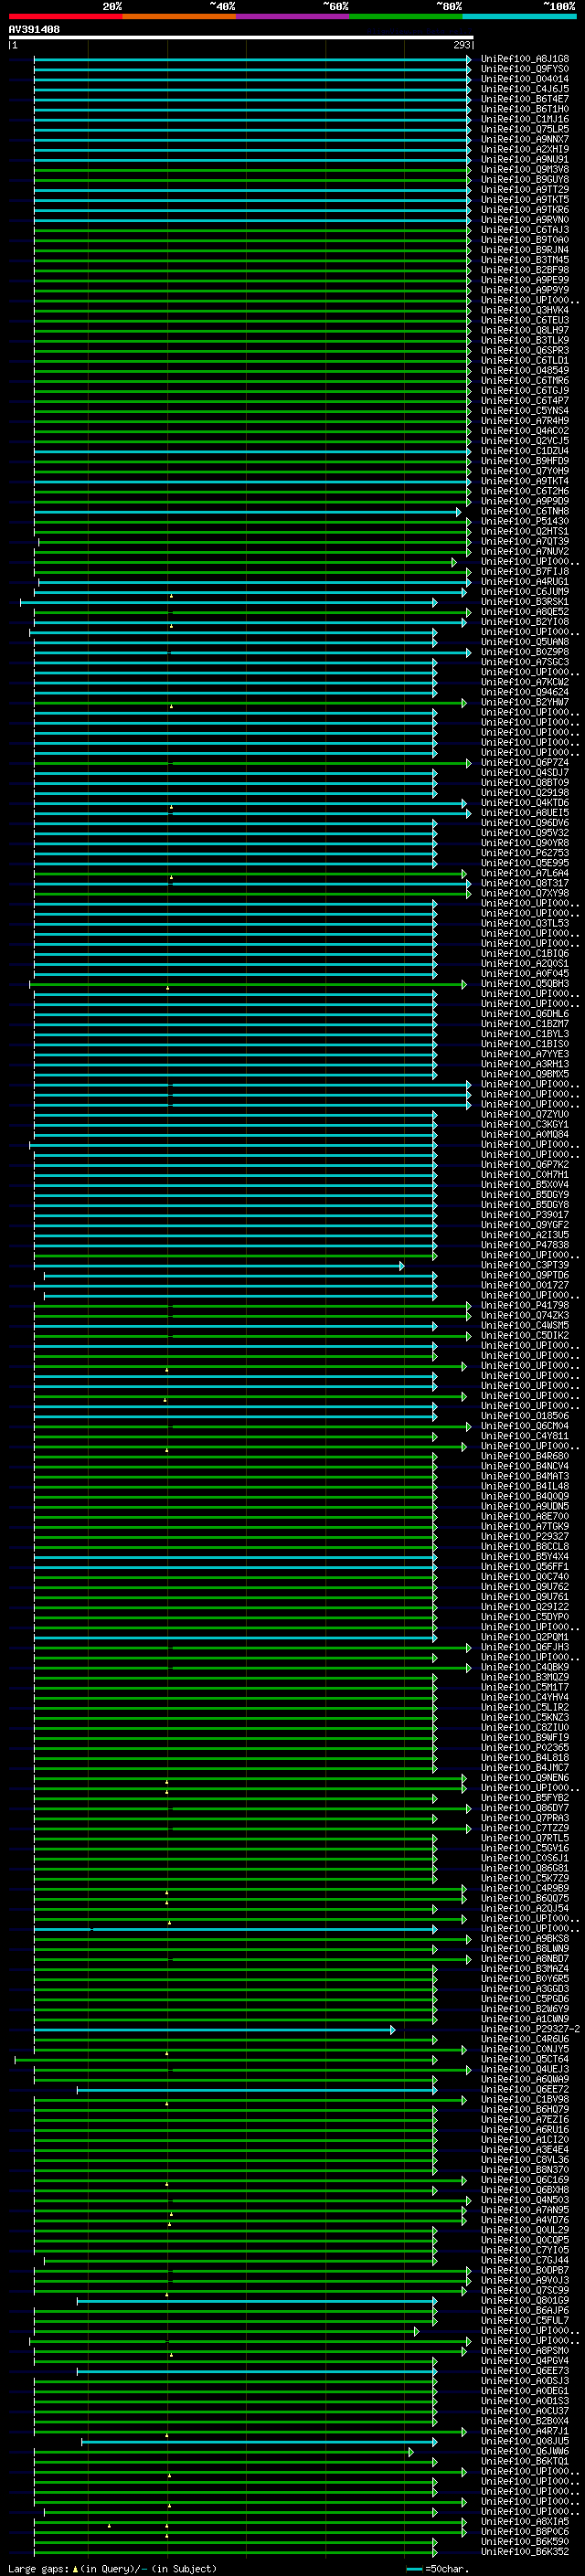585x2576 pixels.
Task: Select label UniRef100_C6TEU3
Action: (525, 320)
